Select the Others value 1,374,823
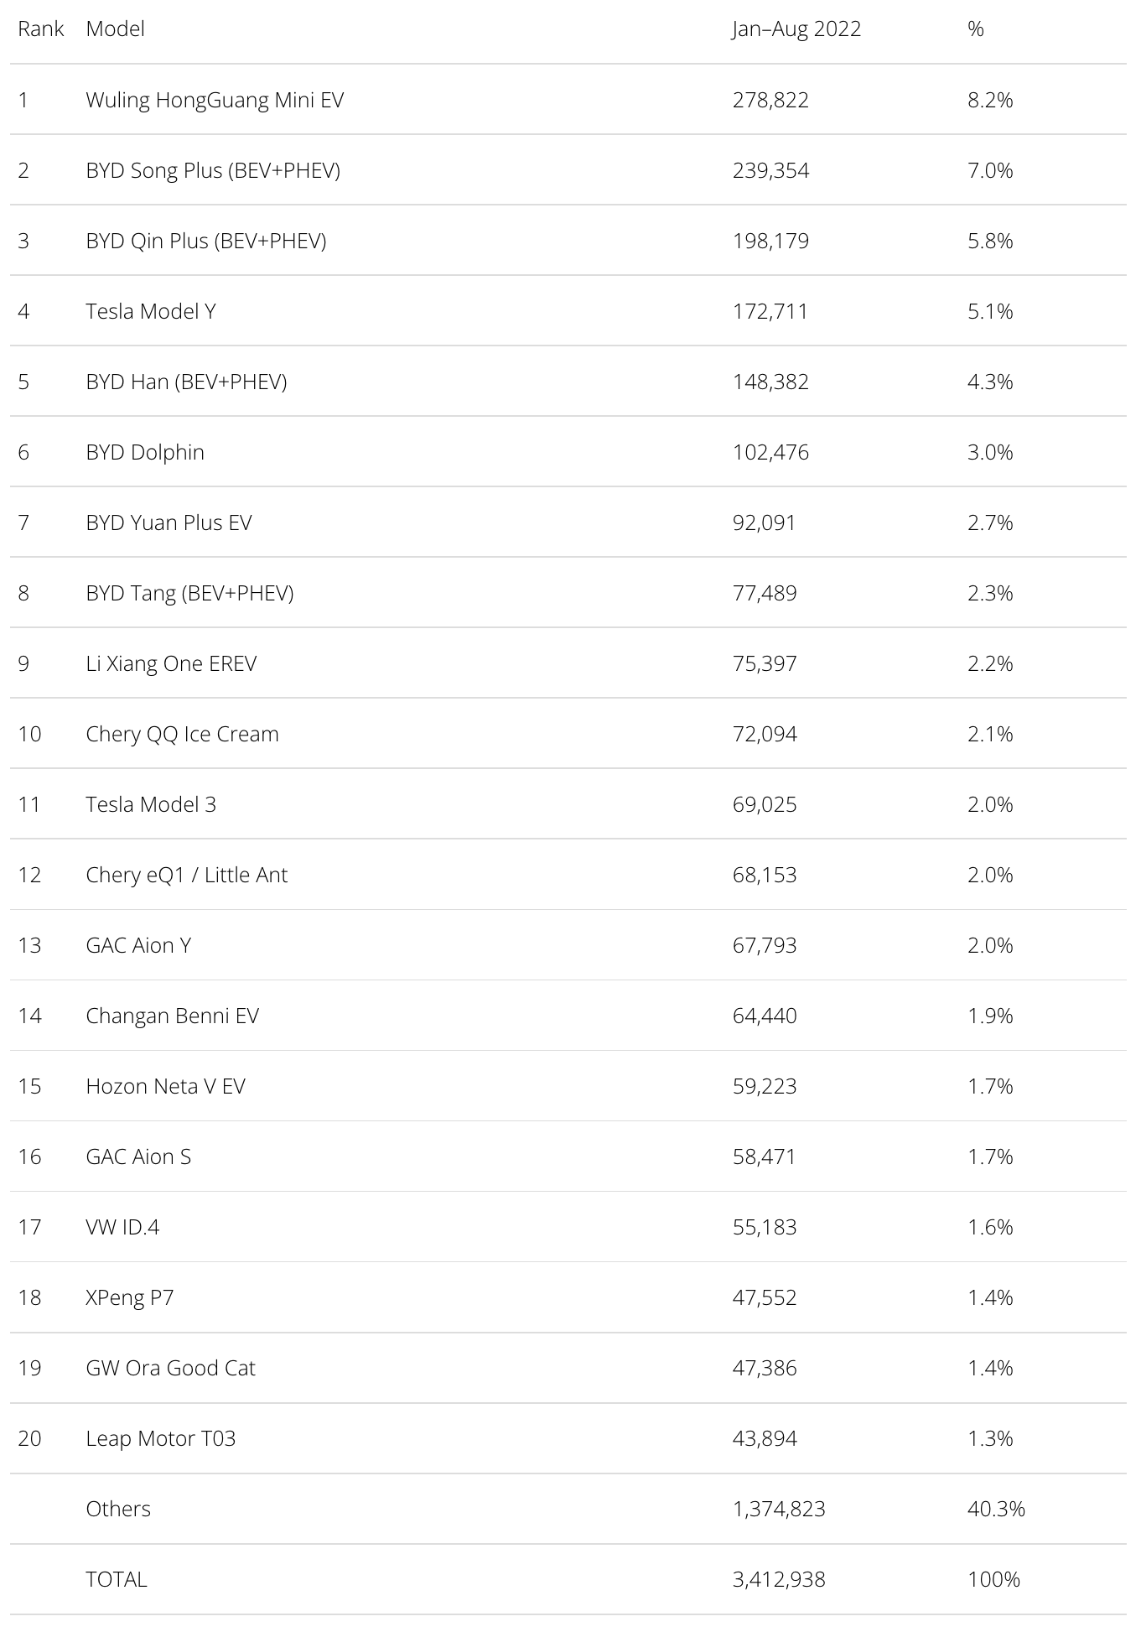 pos(779,1509)
